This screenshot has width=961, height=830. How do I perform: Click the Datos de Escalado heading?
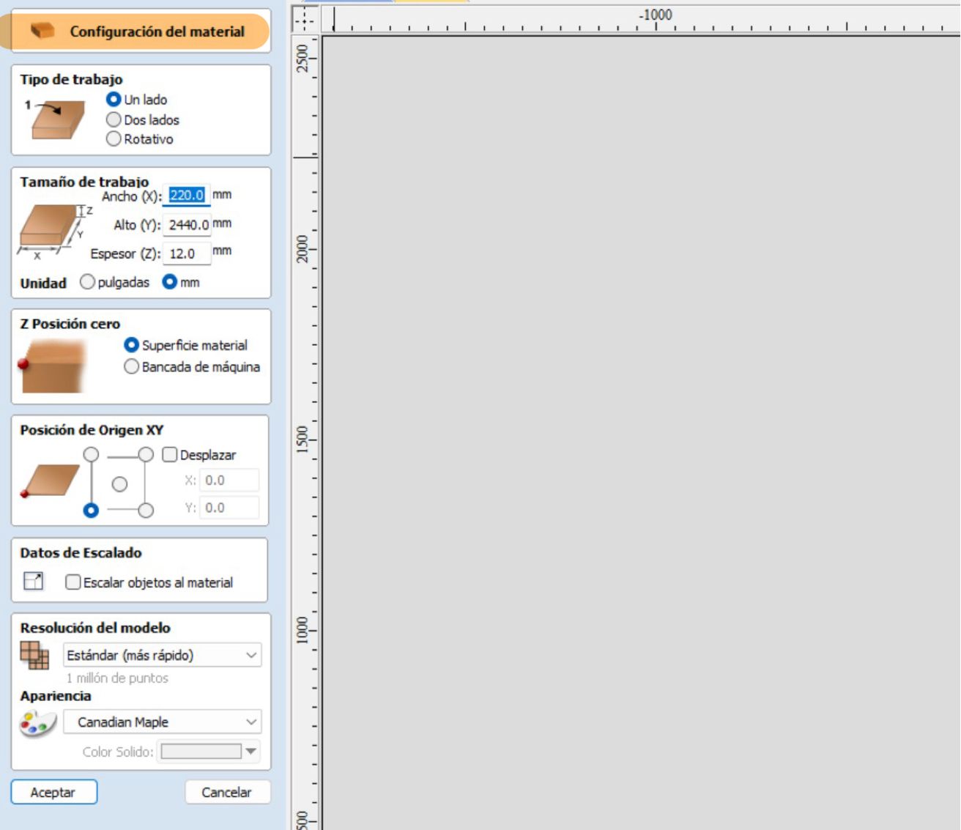(x=81, y=553)
